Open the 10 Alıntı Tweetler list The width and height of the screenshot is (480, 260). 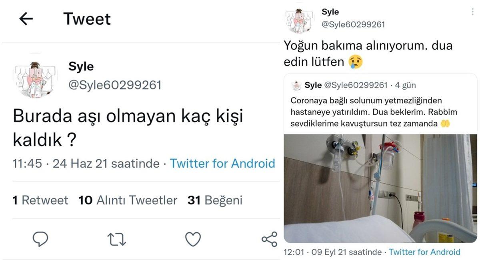point(127,200)
